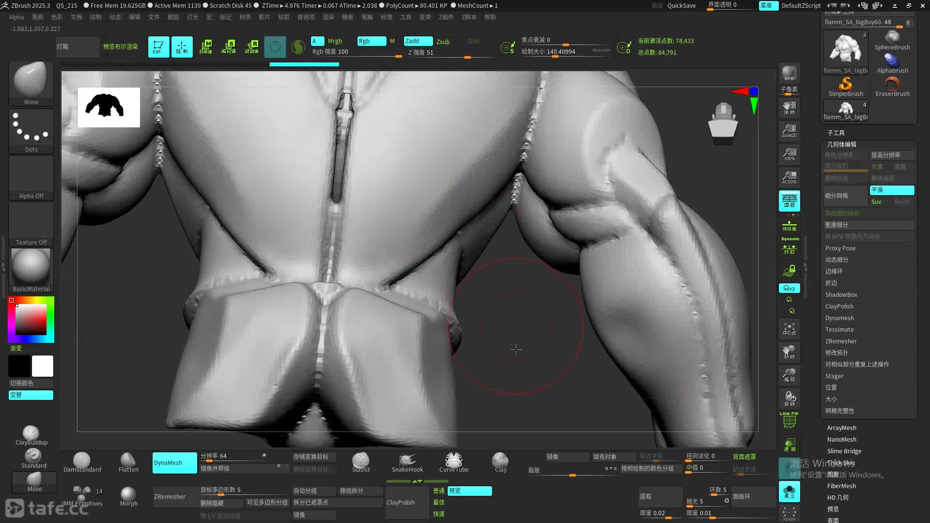Viewport: 930px width, 523px height.
Task: Toggle perspective view button
Action: pyautogui.click(x=789, y=200)
